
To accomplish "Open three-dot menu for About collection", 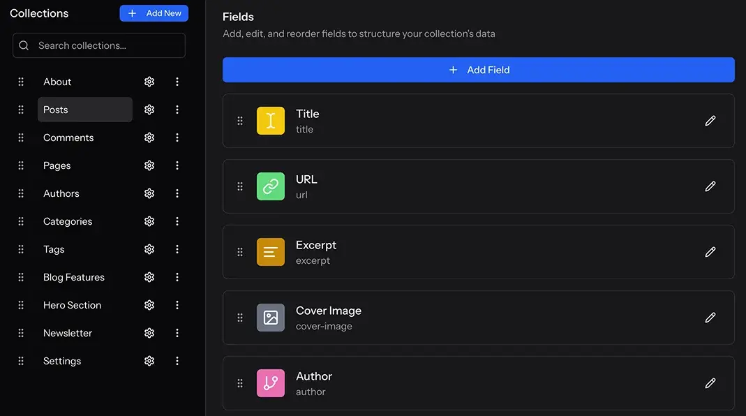I will (x=177, y=82).
